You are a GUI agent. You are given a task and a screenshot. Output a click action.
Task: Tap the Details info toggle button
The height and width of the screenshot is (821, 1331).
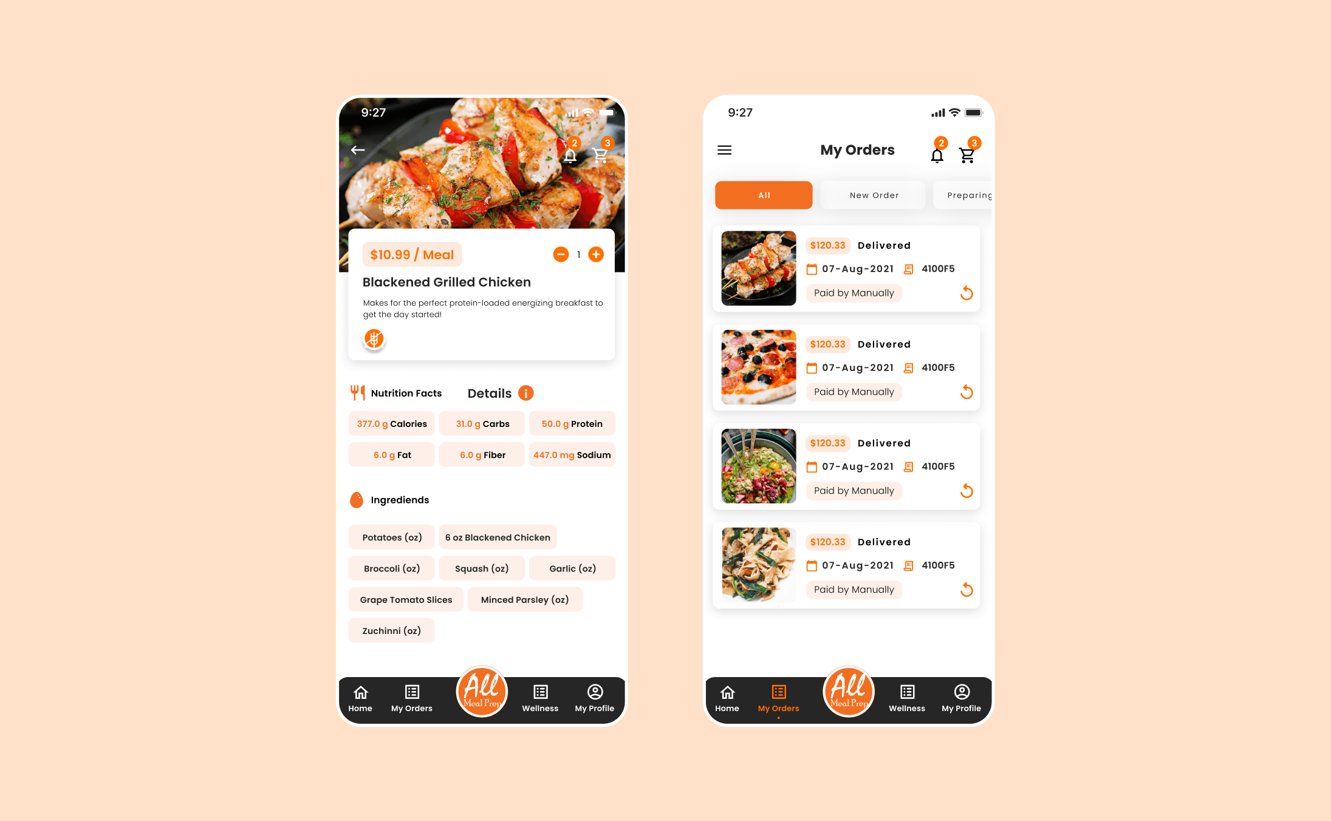tap(529, 392)
